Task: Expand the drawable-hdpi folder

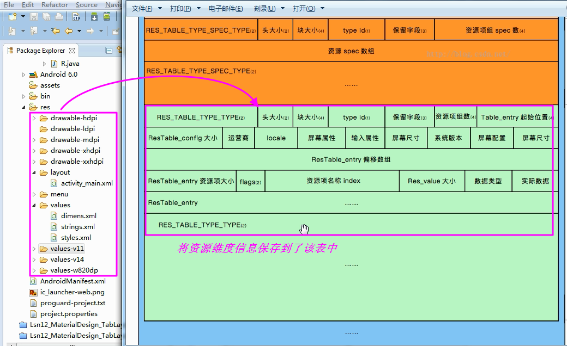Action: click(x=34, y=118)
